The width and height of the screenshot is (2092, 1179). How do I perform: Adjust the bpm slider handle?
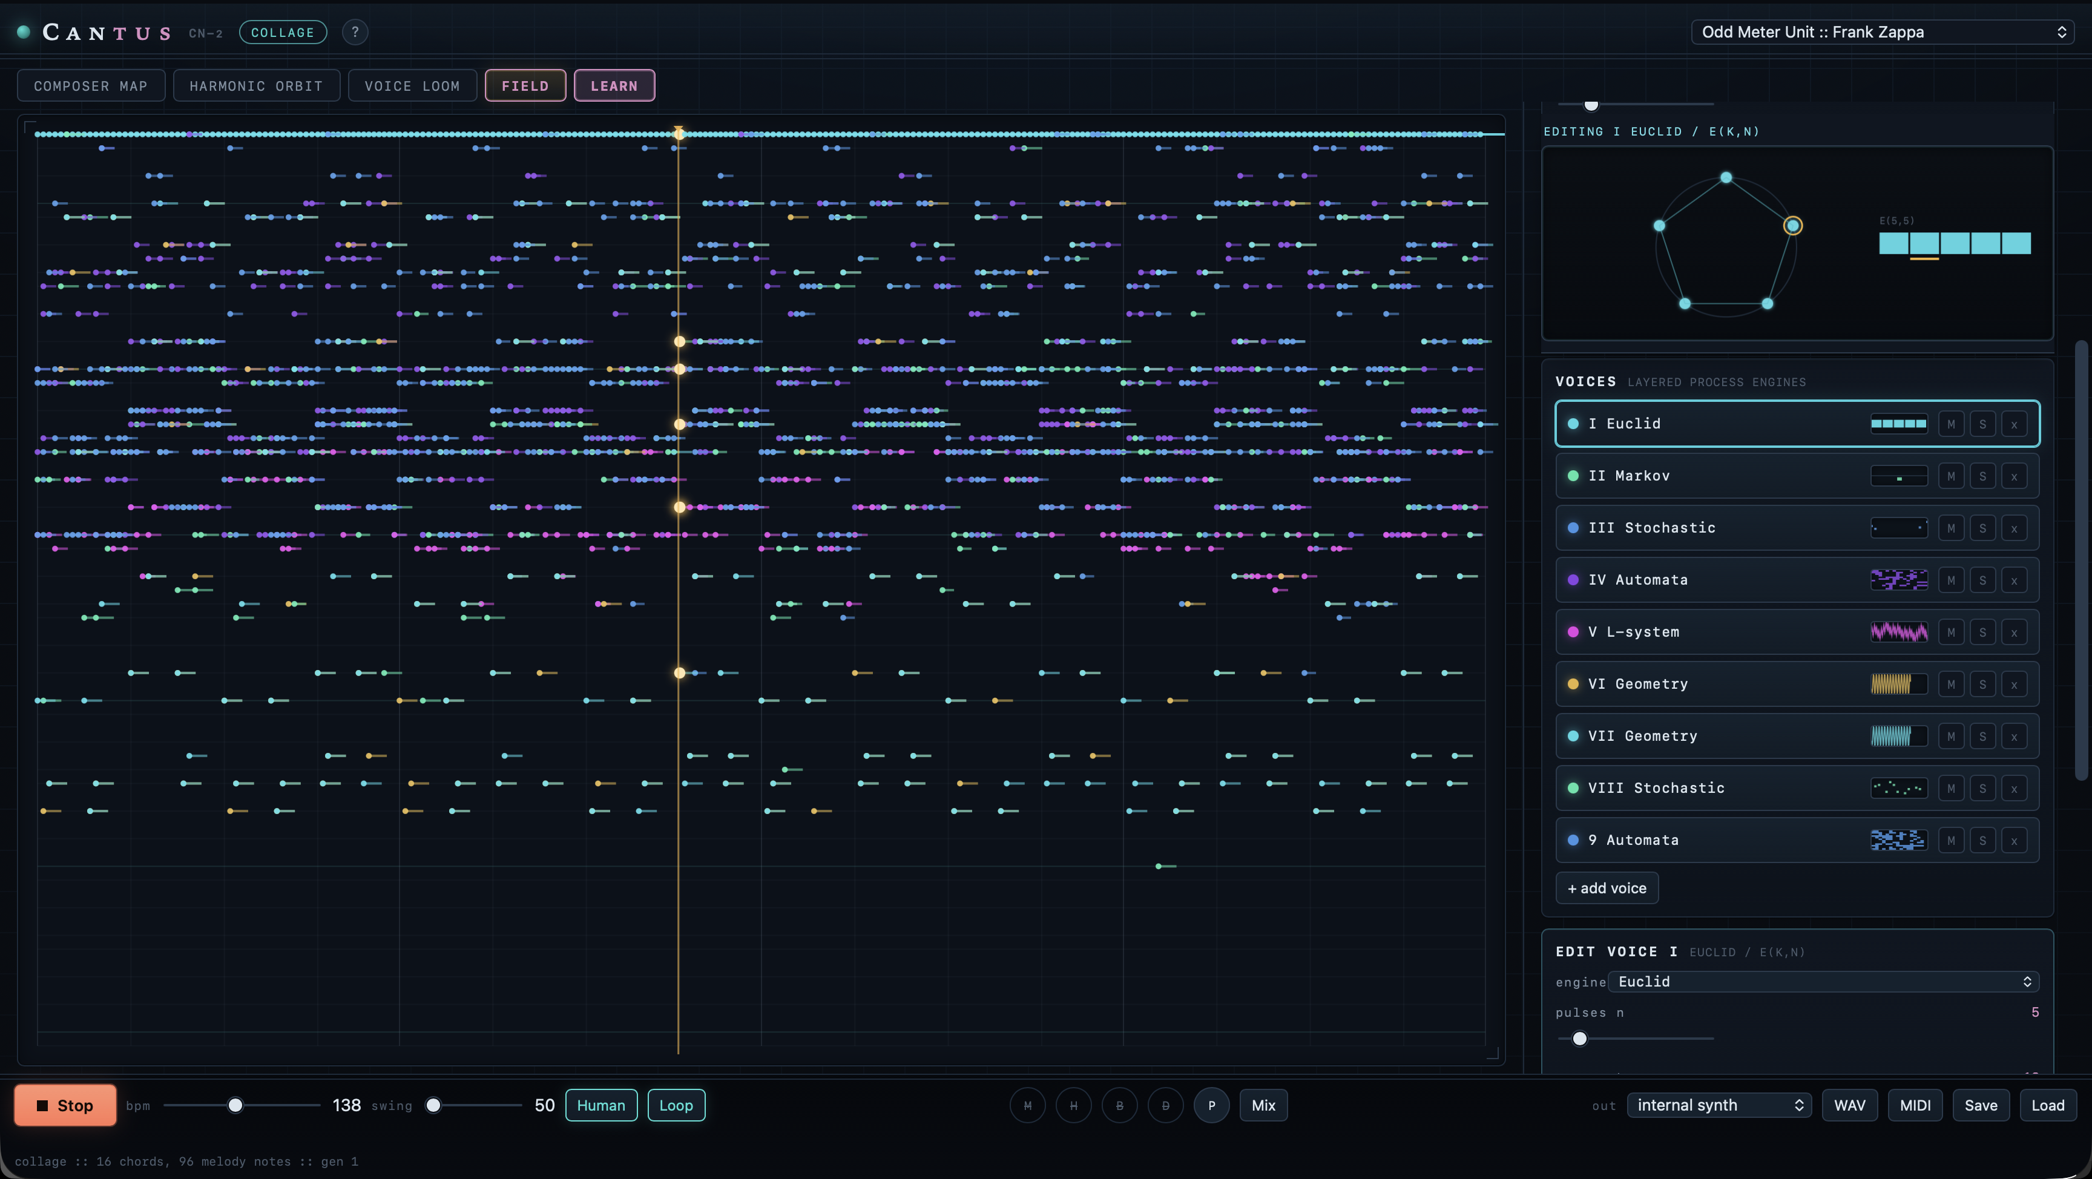pyautogui.click(x=235, y=1105)
